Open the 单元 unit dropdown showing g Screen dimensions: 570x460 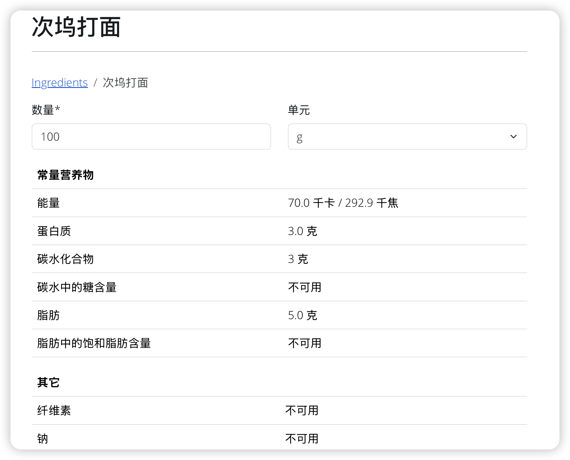click(x=407, y=137)
